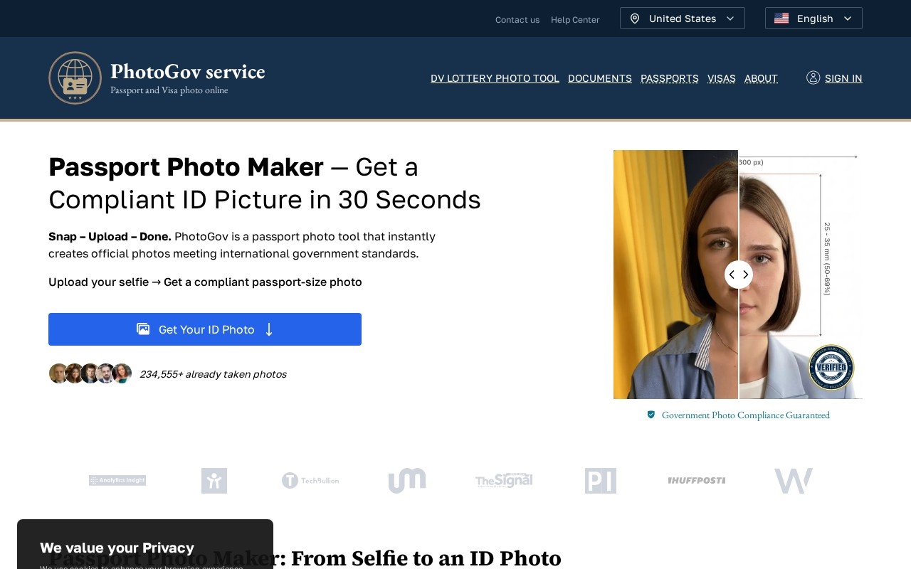The height and width of the screenshot is (569, 911).
Task: Click the user profile icon
Action: [813, 78]
